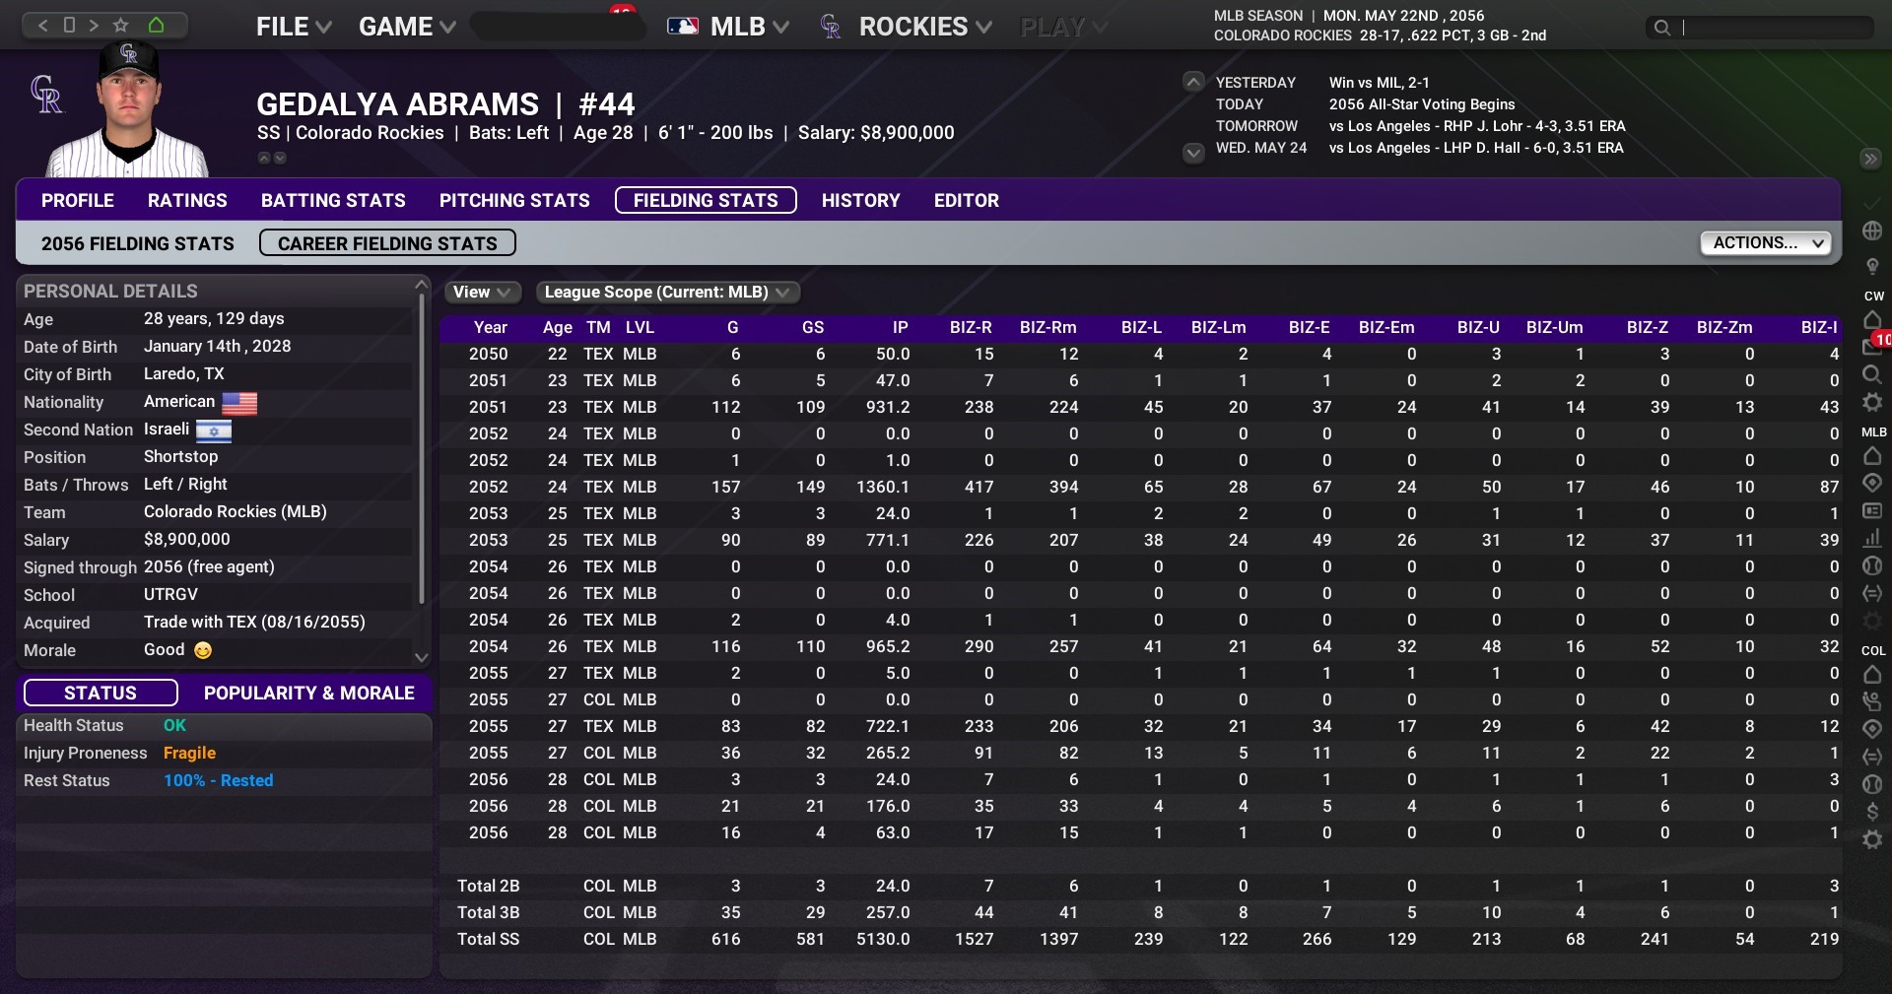Open the news card icon under MLB group
1892x994 pixels.
pos(1872,510)
